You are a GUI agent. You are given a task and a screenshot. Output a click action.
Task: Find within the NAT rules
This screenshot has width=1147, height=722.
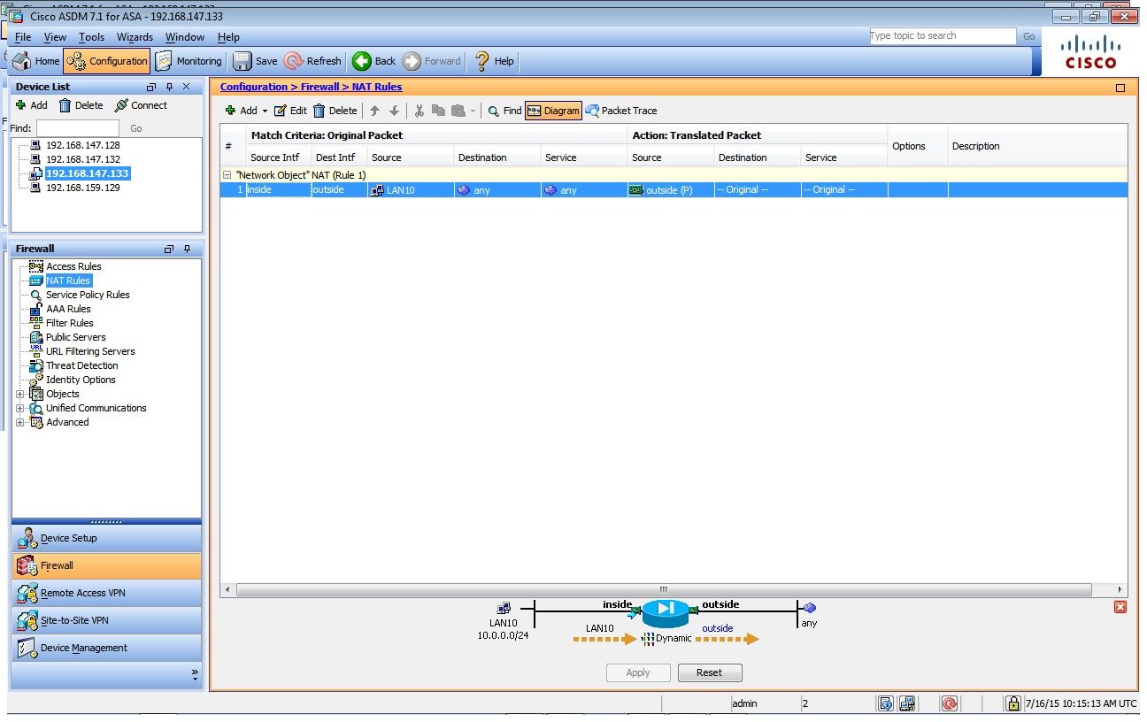point(504,111)
